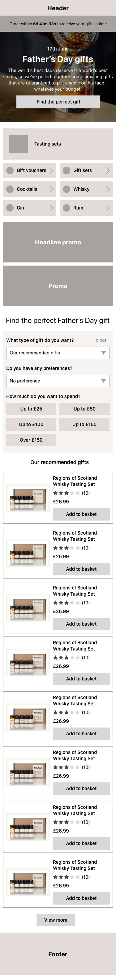Click the Find the perfect gift button
The width and height of the screenshot is (116, 975).
point(58,102)
